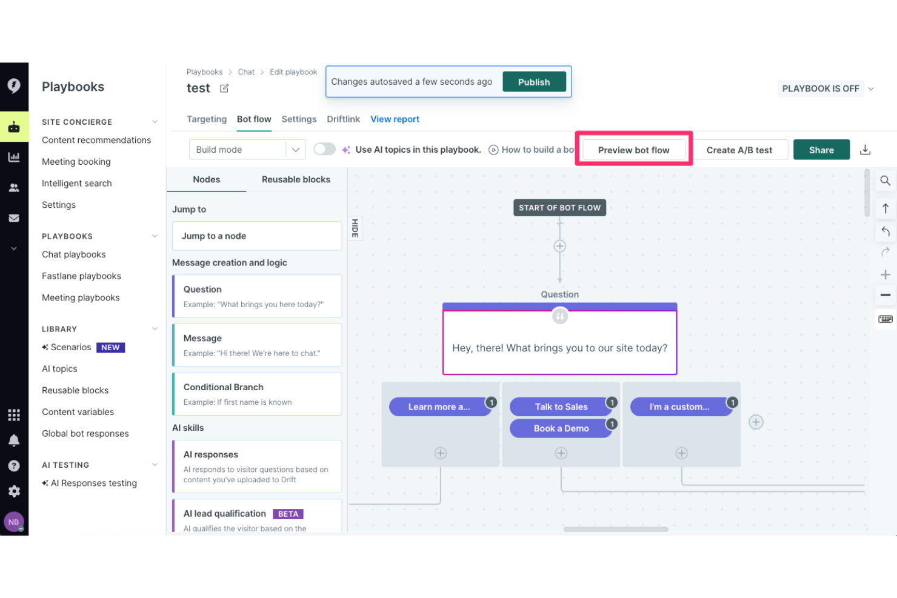Click the NB user avatar

coord(14,522)
